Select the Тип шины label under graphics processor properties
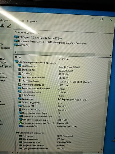 click(27, 99)
